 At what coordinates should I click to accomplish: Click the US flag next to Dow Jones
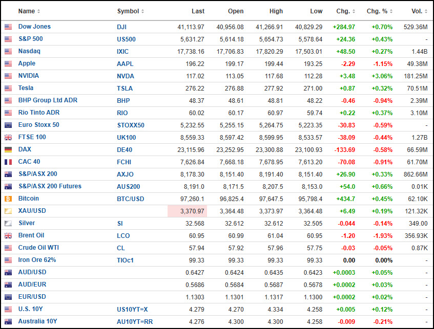click(x=8, y=27)
